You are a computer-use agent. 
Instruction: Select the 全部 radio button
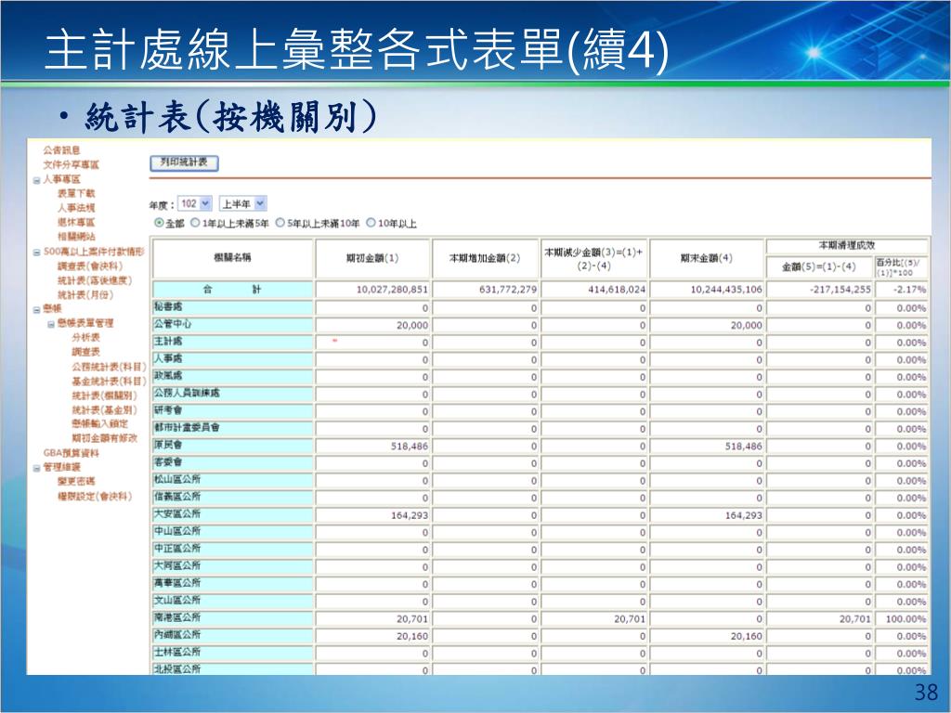[x=159, y=223]
